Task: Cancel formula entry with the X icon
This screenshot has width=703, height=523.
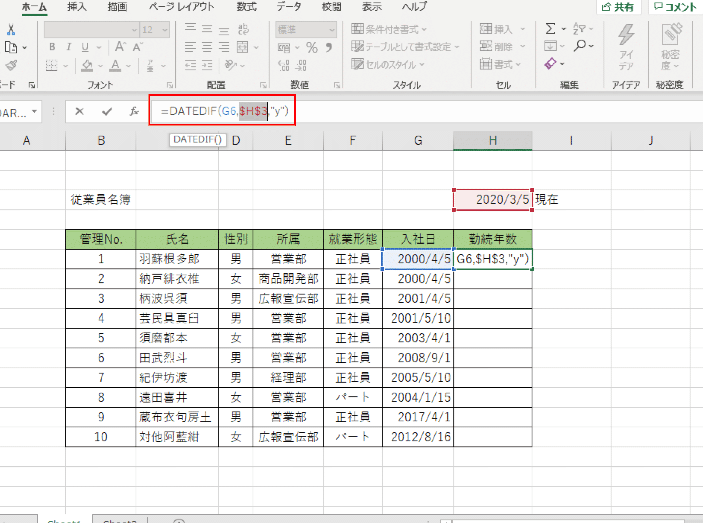Action: coord(79,111)
